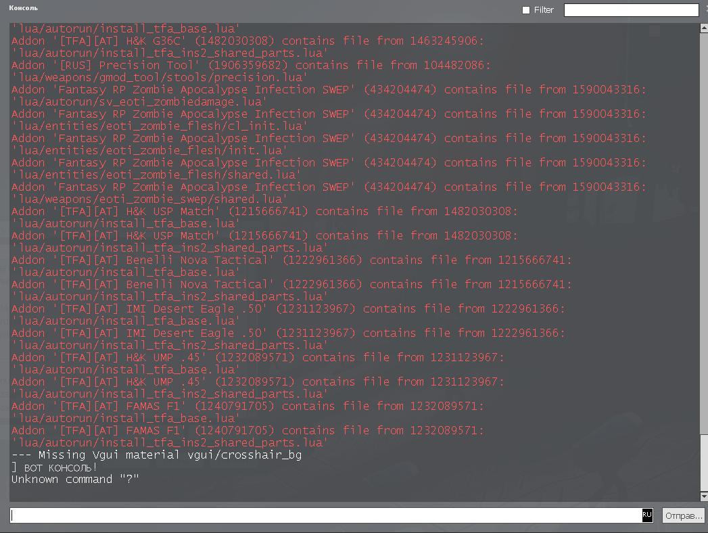The width and height of the screenshot is (708, 533).
Task: Select the H&K G36C addon line
Action: pyautogui.click(x=247, y=41)
